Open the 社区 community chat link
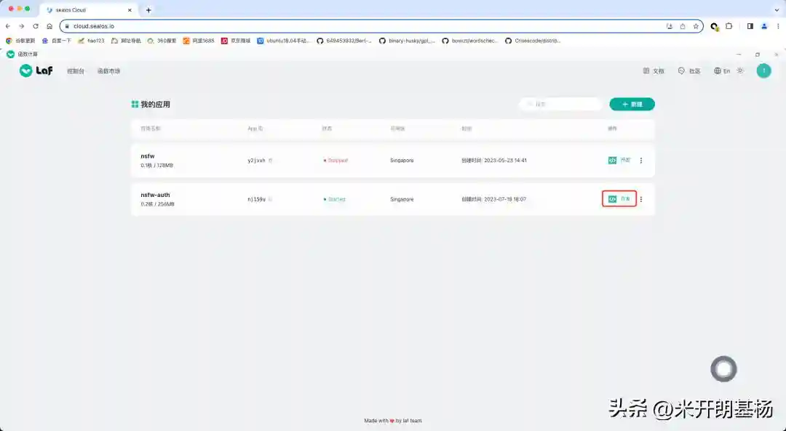This screenshot has height=431, width=786. (689, 71)
